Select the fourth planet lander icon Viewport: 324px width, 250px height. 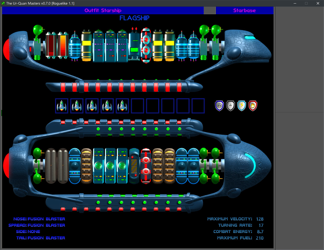click(x=107, y=106)
